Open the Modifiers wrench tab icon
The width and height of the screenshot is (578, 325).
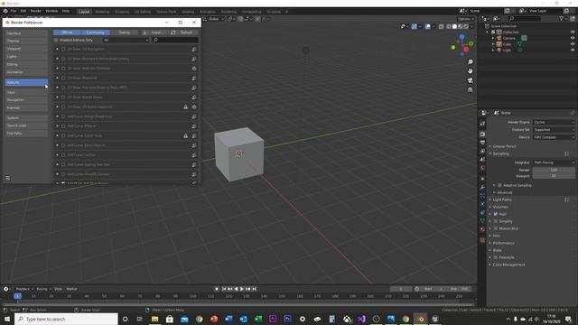482,187
